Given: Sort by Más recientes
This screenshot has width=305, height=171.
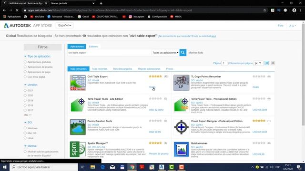Looking at the screenshot, I should pos(100,69).
